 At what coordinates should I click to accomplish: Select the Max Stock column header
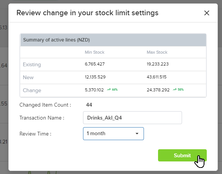point(157,52)
